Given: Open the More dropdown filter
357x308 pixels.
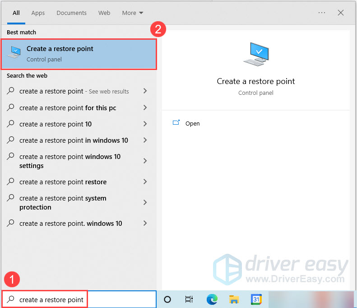Looking at the screenshot, I should [133, 13].
